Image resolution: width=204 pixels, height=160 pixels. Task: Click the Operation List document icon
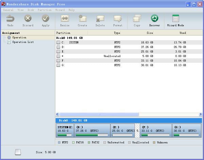(9, 42)
